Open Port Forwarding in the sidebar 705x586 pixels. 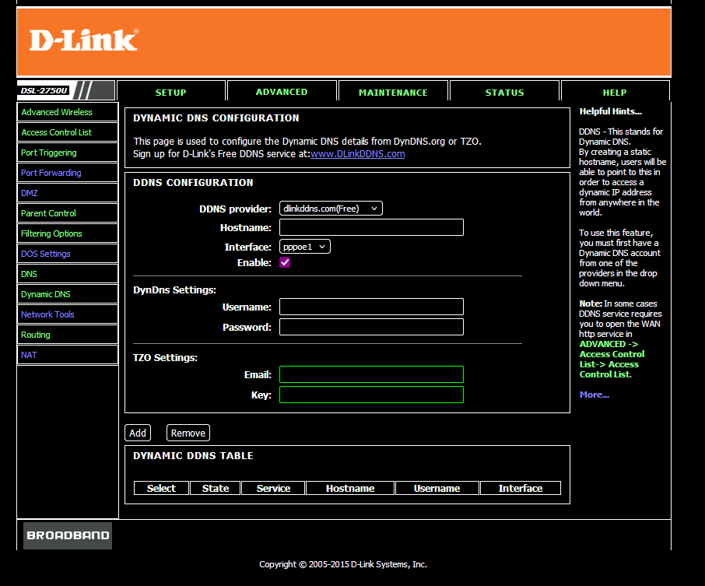pos(51,173)
